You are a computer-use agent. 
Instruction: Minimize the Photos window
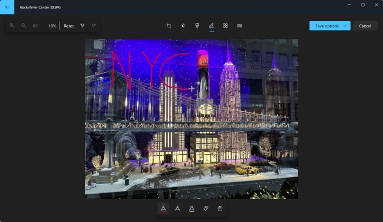tap(349, 5)
